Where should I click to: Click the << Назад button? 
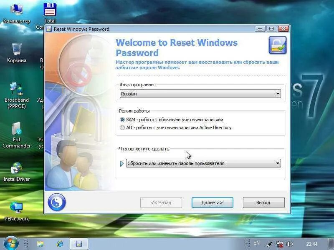(161, 202)
